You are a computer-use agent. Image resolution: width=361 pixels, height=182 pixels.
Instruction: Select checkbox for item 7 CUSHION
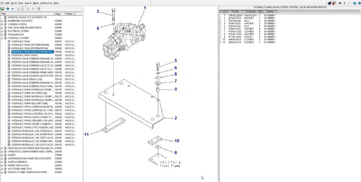coord(221,32)
